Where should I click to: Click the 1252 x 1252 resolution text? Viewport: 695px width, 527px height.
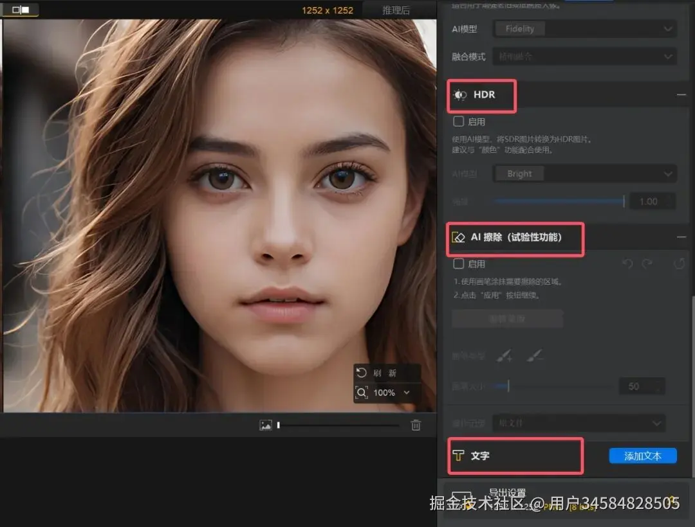tap(328, 10)
